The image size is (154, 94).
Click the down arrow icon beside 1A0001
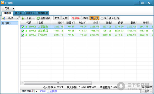click(26, 27)
